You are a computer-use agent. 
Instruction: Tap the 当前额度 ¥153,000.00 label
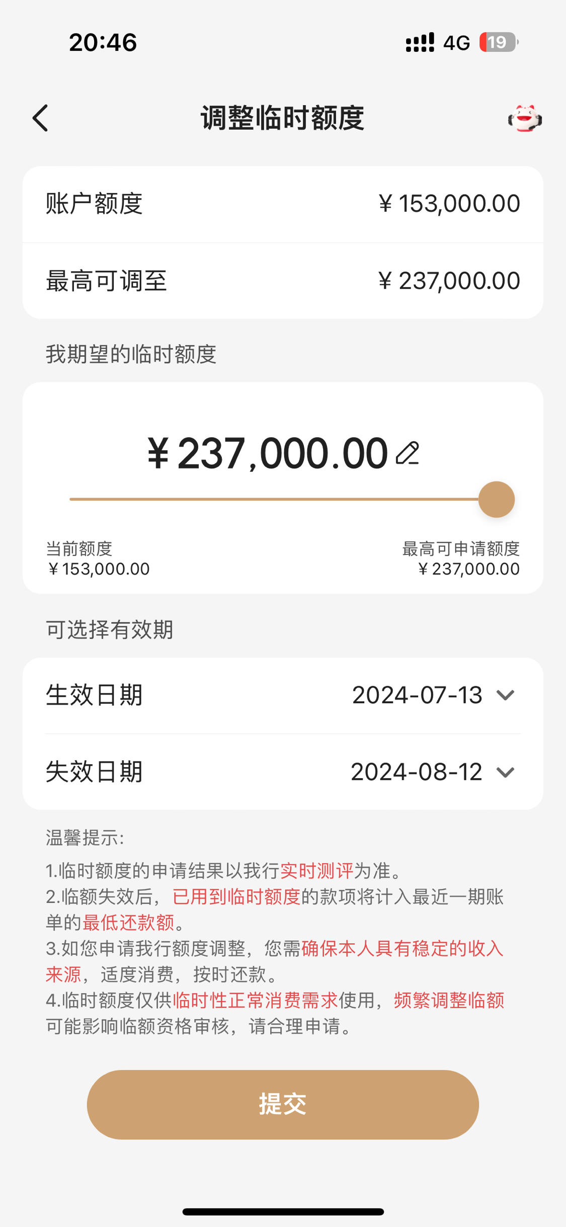[x=98, y=559]
